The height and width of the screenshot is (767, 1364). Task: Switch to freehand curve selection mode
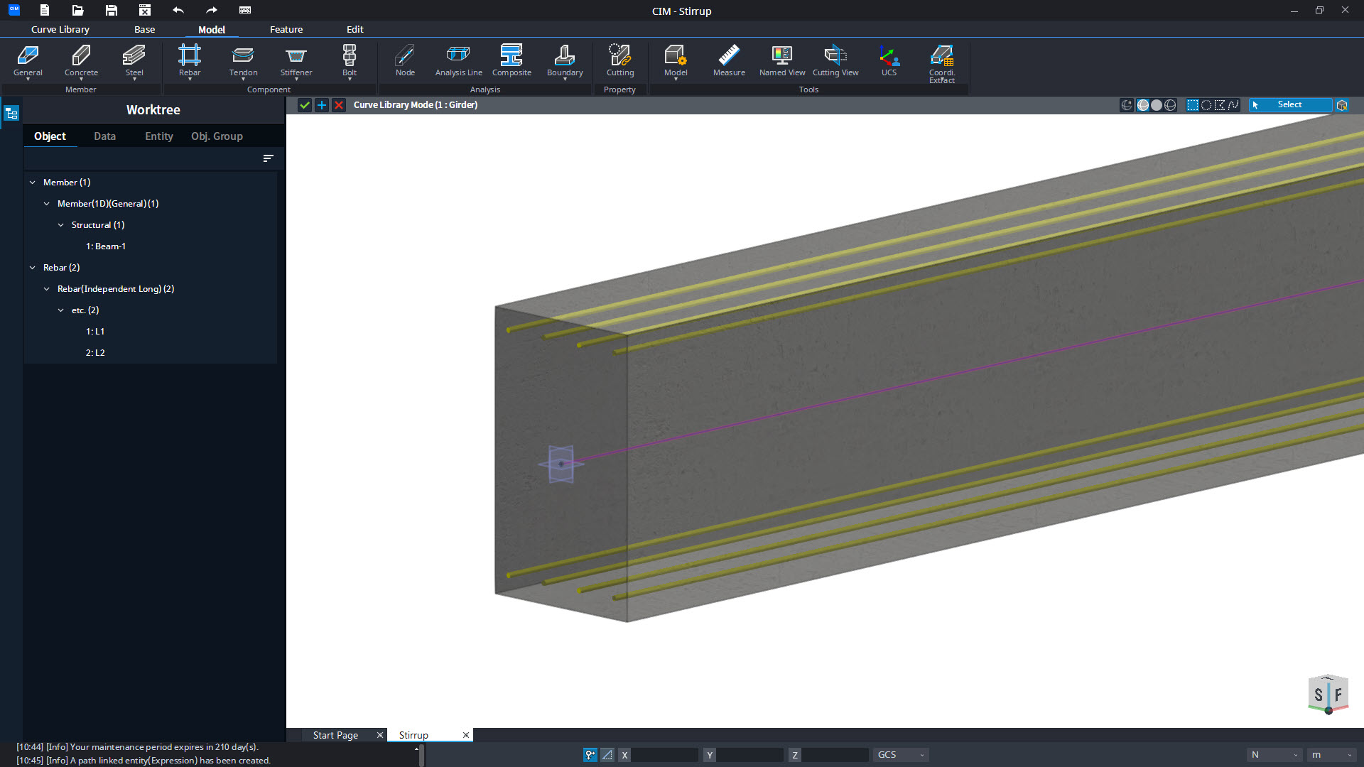[1233, 105]
